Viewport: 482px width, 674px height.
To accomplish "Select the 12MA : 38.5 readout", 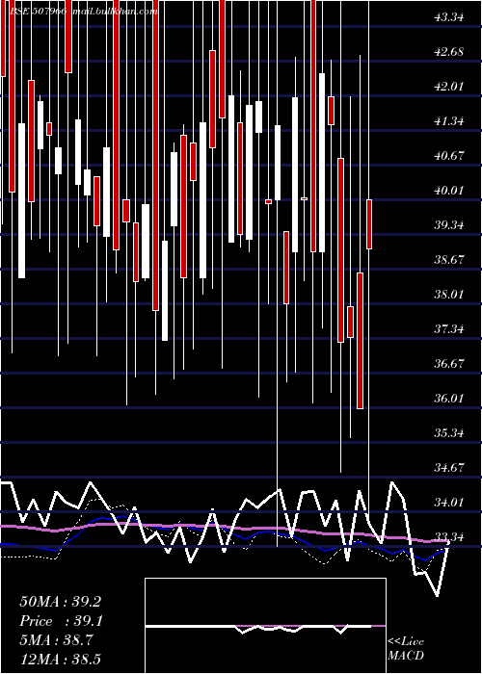I will pyautogui.click(x=61, y=660).
